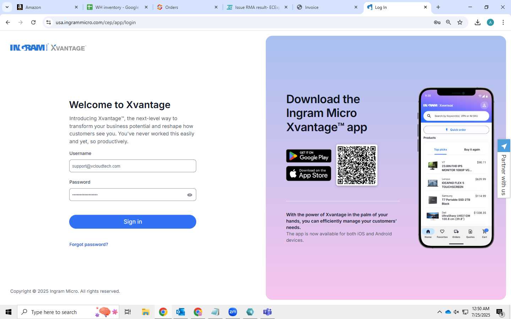Image resolution: width=511 pixels, height=319 pixels.
Task: Switch to the Orders tab
Action: 187,7
